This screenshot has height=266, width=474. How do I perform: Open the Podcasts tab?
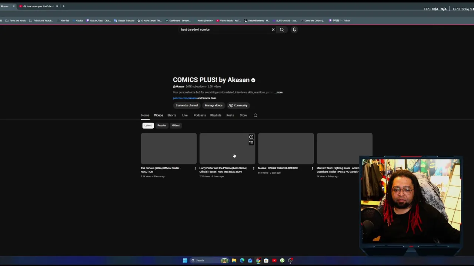pyautogui.click(x=200, y=115)
